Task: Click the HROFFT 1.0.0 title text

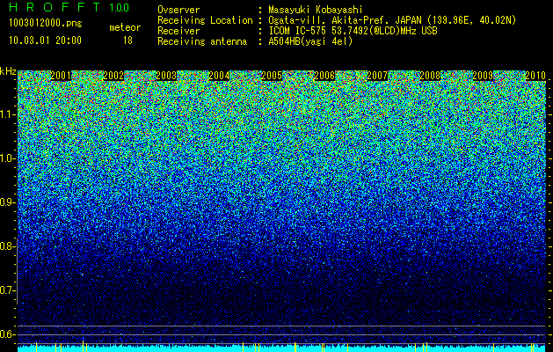Action: [69, 7]
